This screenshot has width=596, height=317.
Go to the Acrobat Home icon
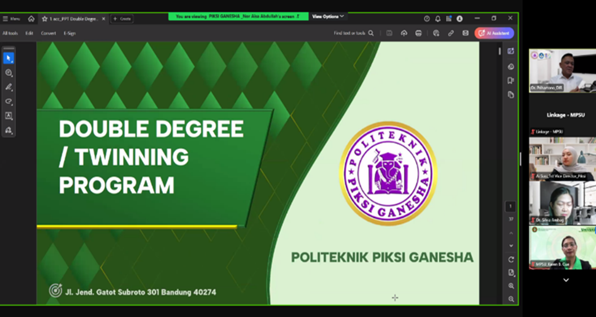31,19
